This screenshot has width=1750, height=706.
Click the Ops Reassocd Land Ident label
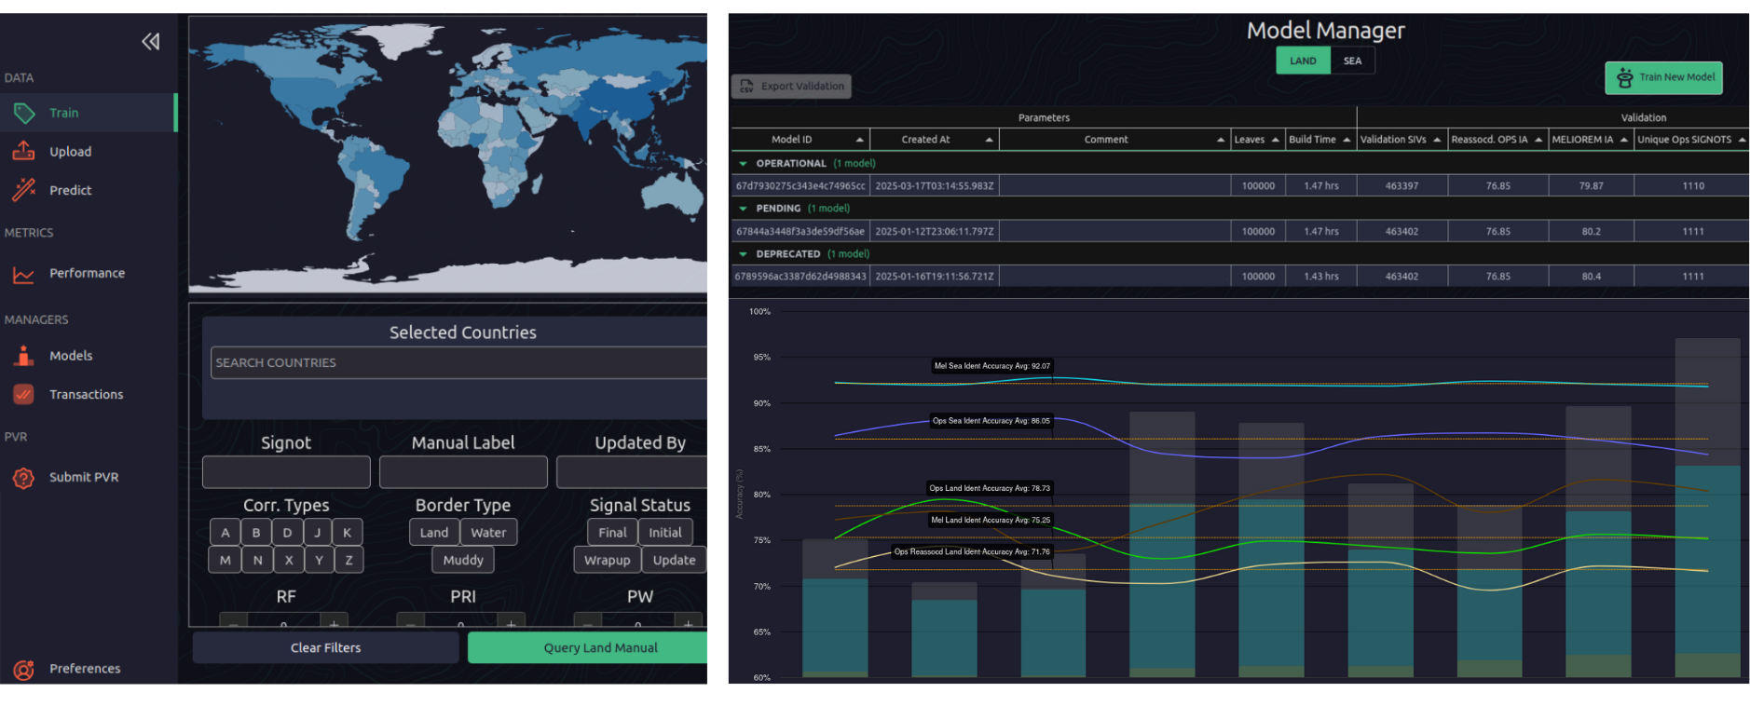click(x=972, y=551)
